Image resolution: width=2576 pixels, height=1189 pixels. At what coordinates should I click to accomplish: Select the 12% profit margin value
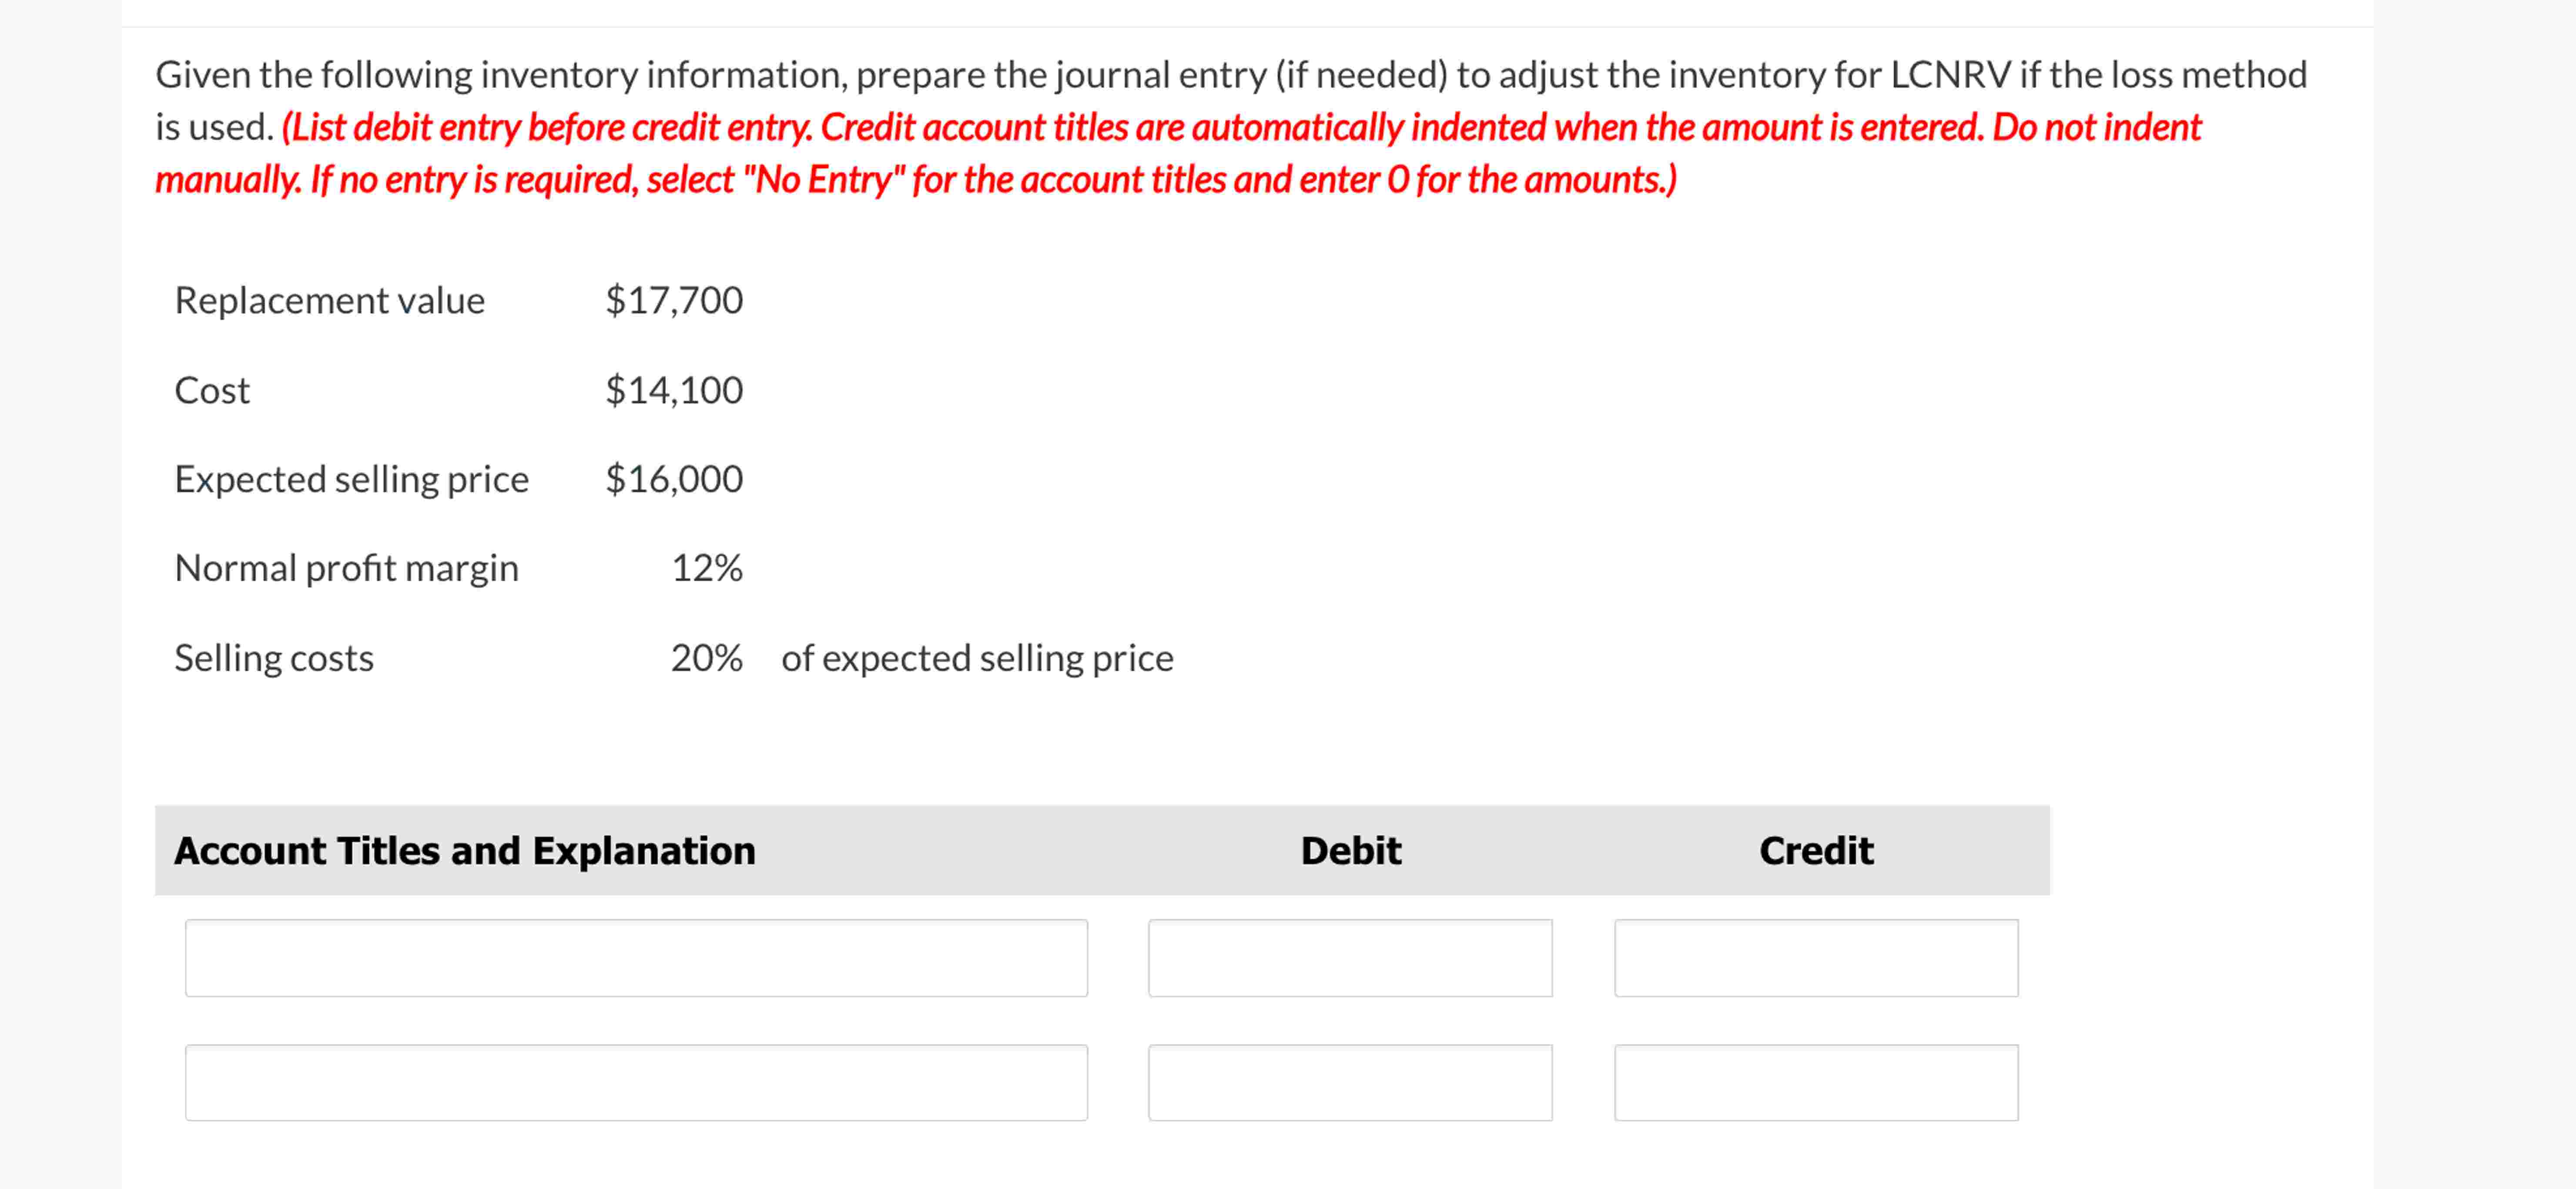(707, 568)
